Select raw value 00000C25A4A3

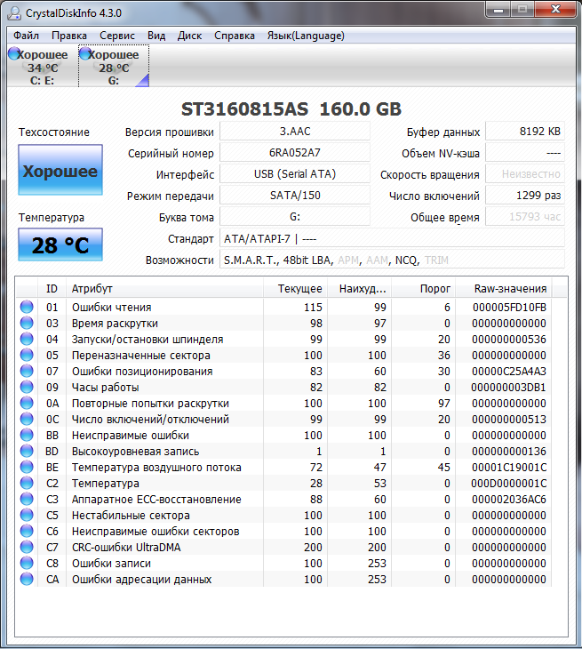[x=509, y=372]
